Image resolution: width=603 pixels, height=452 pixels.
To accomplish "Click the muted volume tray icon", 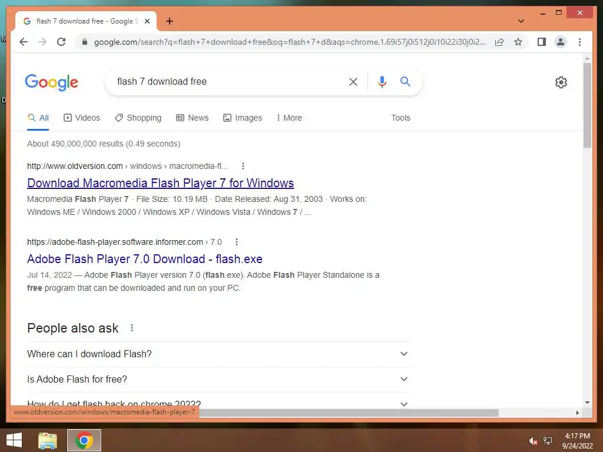I will [x=532, y=441].
